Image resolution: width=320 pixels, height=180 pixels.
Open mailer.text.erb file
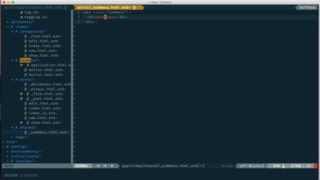point(46,74)
